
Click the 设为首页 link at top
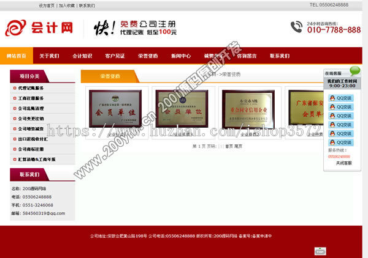[47, 6]
